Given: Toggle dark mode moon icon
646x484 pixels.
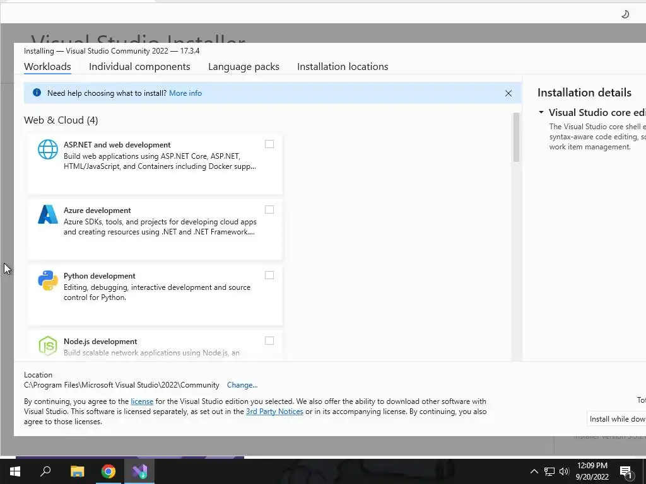Looking at the screenshot, I should click(625, 14).
